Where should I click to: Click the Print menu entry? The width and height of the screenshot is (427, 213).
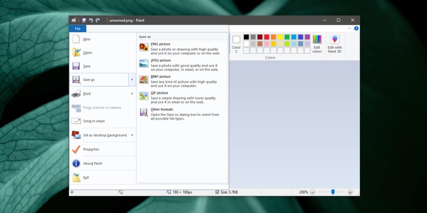(x=103, y=94)
